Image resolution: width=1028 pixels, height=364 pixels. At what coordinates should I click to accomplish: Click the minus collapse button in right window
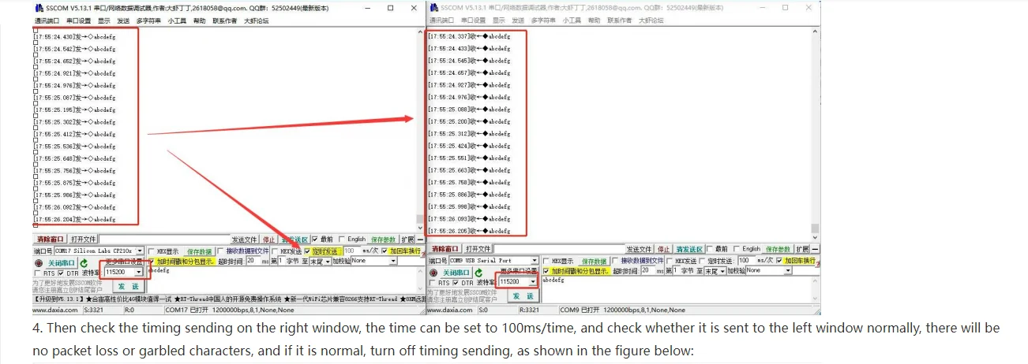(816, 249)
